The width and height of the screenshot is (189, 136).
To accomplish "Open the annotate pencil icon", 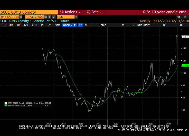I will coord(165,25).
